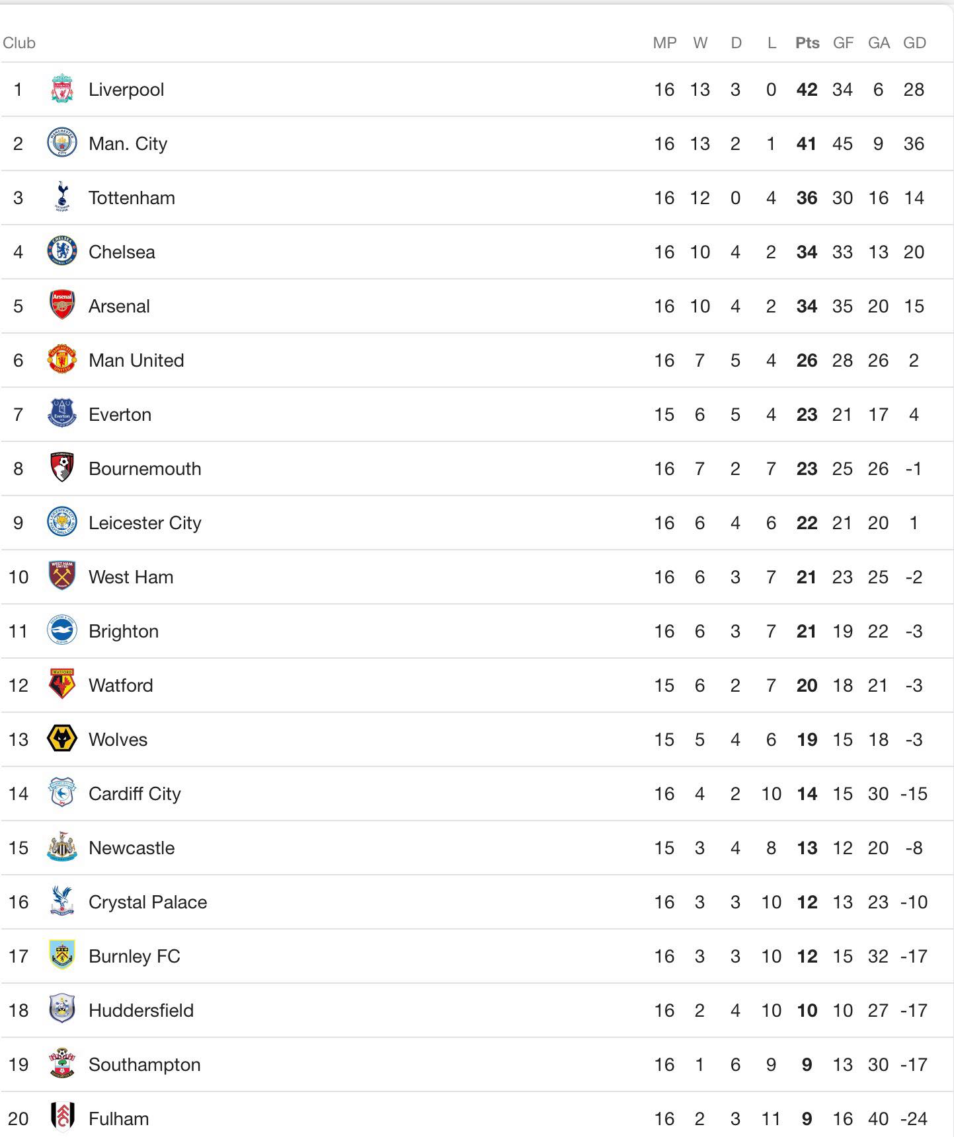The width and height of the screenshot is (954, 1137).
Task: Click the Tottenham cockerel crest
Action: pos(62,198)
